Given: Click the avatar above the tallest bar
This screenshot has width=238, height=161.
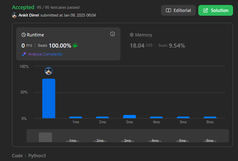Looking at the screenshot, I should click(x=49, y=71).
